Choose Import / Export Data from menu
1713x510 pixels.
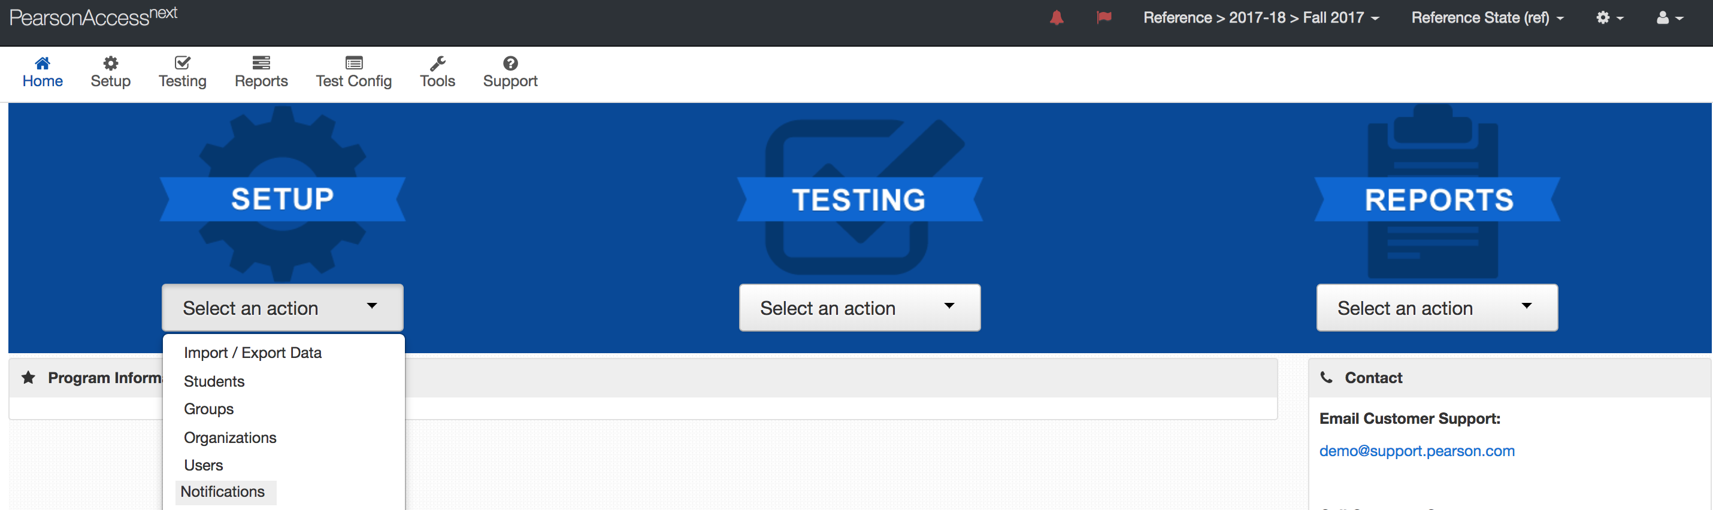(253, 353)
